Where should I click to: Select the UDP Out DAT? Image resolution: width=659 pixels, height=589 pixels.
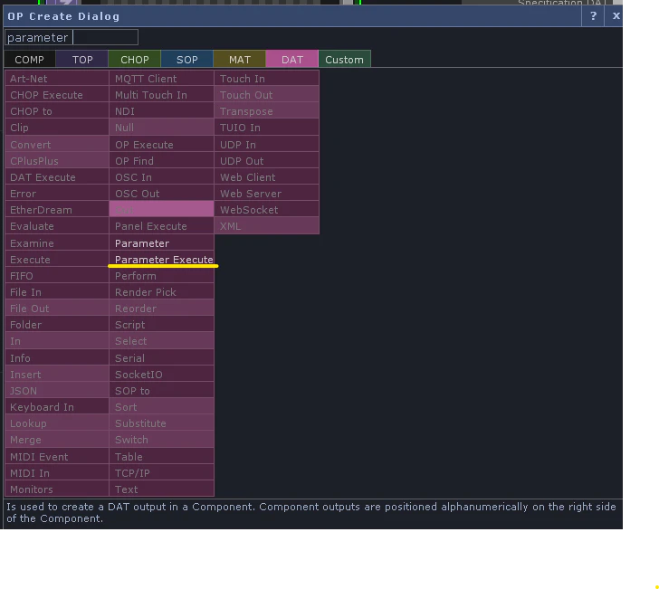click(266, 161)
